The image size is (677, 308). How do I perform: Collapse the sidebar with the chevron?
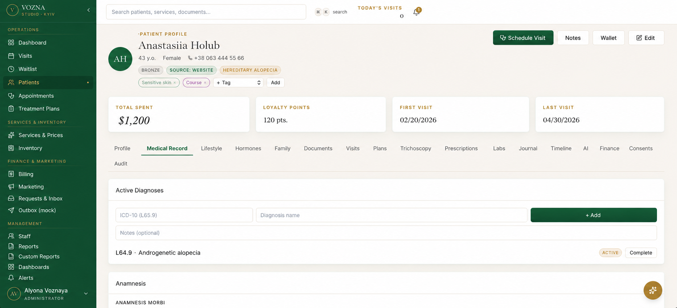pyautogui.click(x=89, y=10)
